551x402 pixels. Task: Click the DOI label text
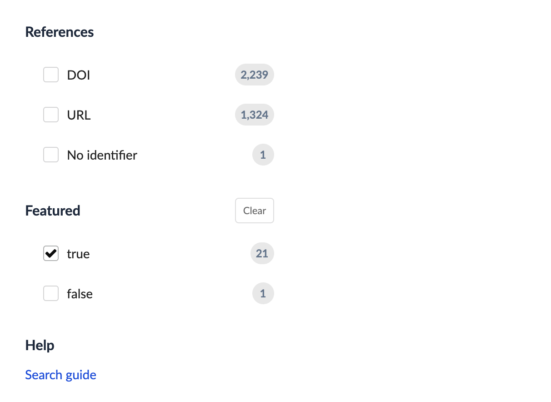point(79,75)
